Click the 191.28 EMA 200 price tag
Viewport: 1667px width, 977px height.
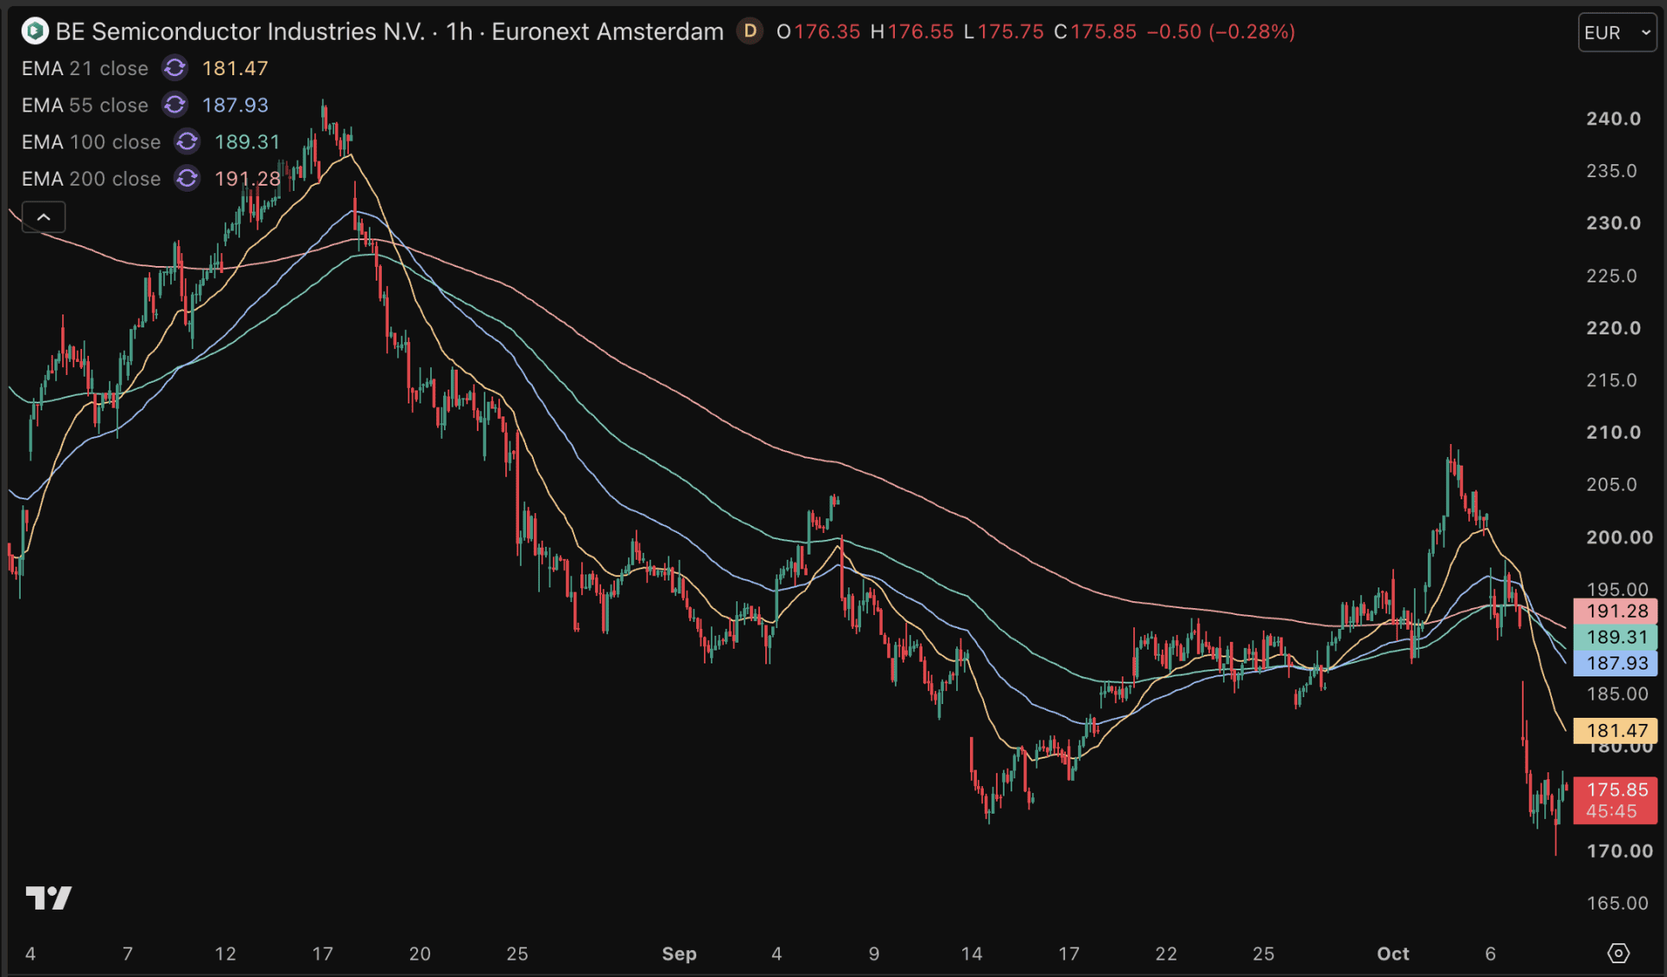click(x=1615, y=611)
